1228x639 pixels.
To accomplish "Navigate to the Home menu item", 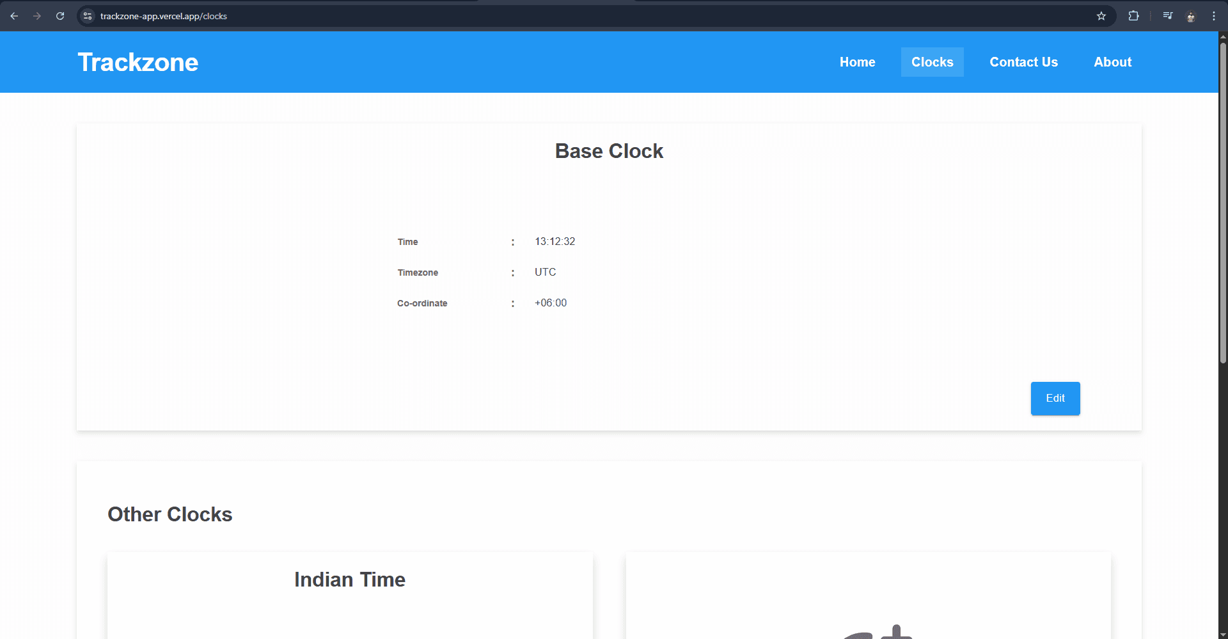I will (x=857, y=61).
